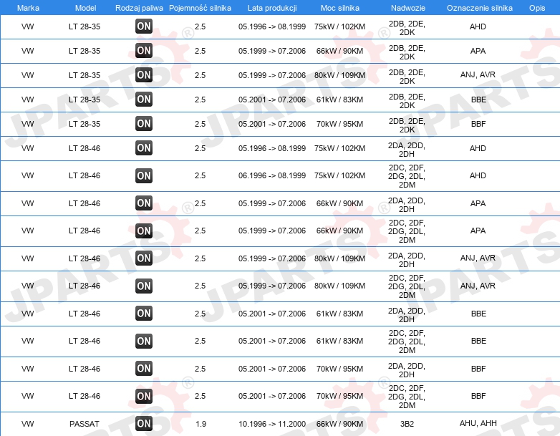The width and height of the screenshot is (560, 436).
Task: Select the PASSAT model cell
Action: 85,424
